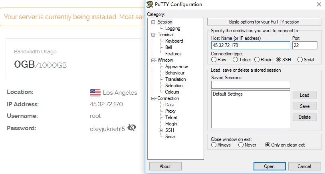Screen dimensions: 325x174
Task: Select the Telnet connection type radio button
Action: pos(235,60)
